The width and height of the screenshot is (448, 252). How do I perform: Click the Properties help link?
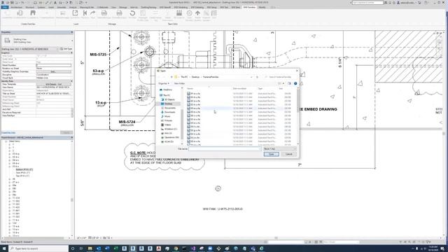coord(8,132)
